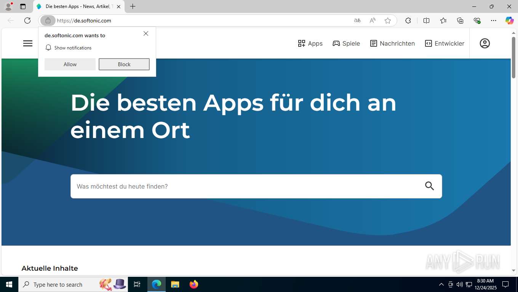Screen dimensions: 518x292
Task: Open the Entwickler section
Action: click(x=444, y=43)
